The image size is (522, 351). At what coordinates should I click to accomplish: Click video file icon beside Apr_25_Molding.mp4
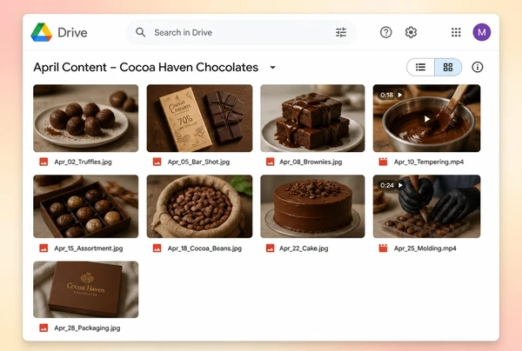383,248
